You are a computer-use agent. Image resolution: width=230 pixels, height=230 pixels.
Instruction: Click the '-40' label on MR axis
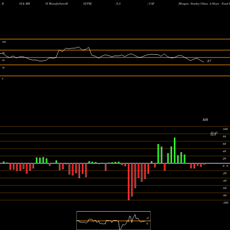click(224, 181)
